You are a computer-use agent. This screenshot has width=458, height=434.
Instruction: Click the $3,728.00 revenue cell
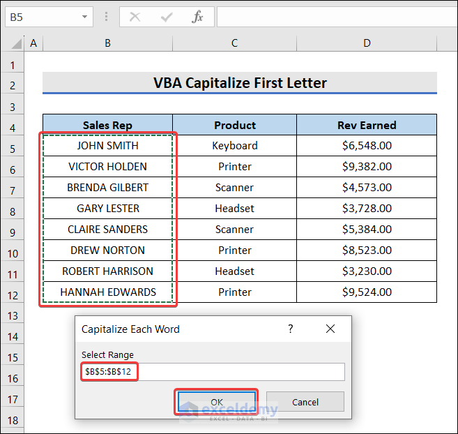[x=367, y=209]
